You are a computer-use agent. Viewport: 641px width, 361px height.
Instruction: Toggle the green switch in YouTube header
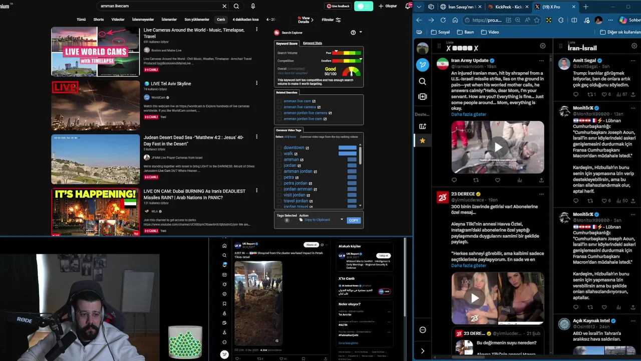[x=364, y=6]
